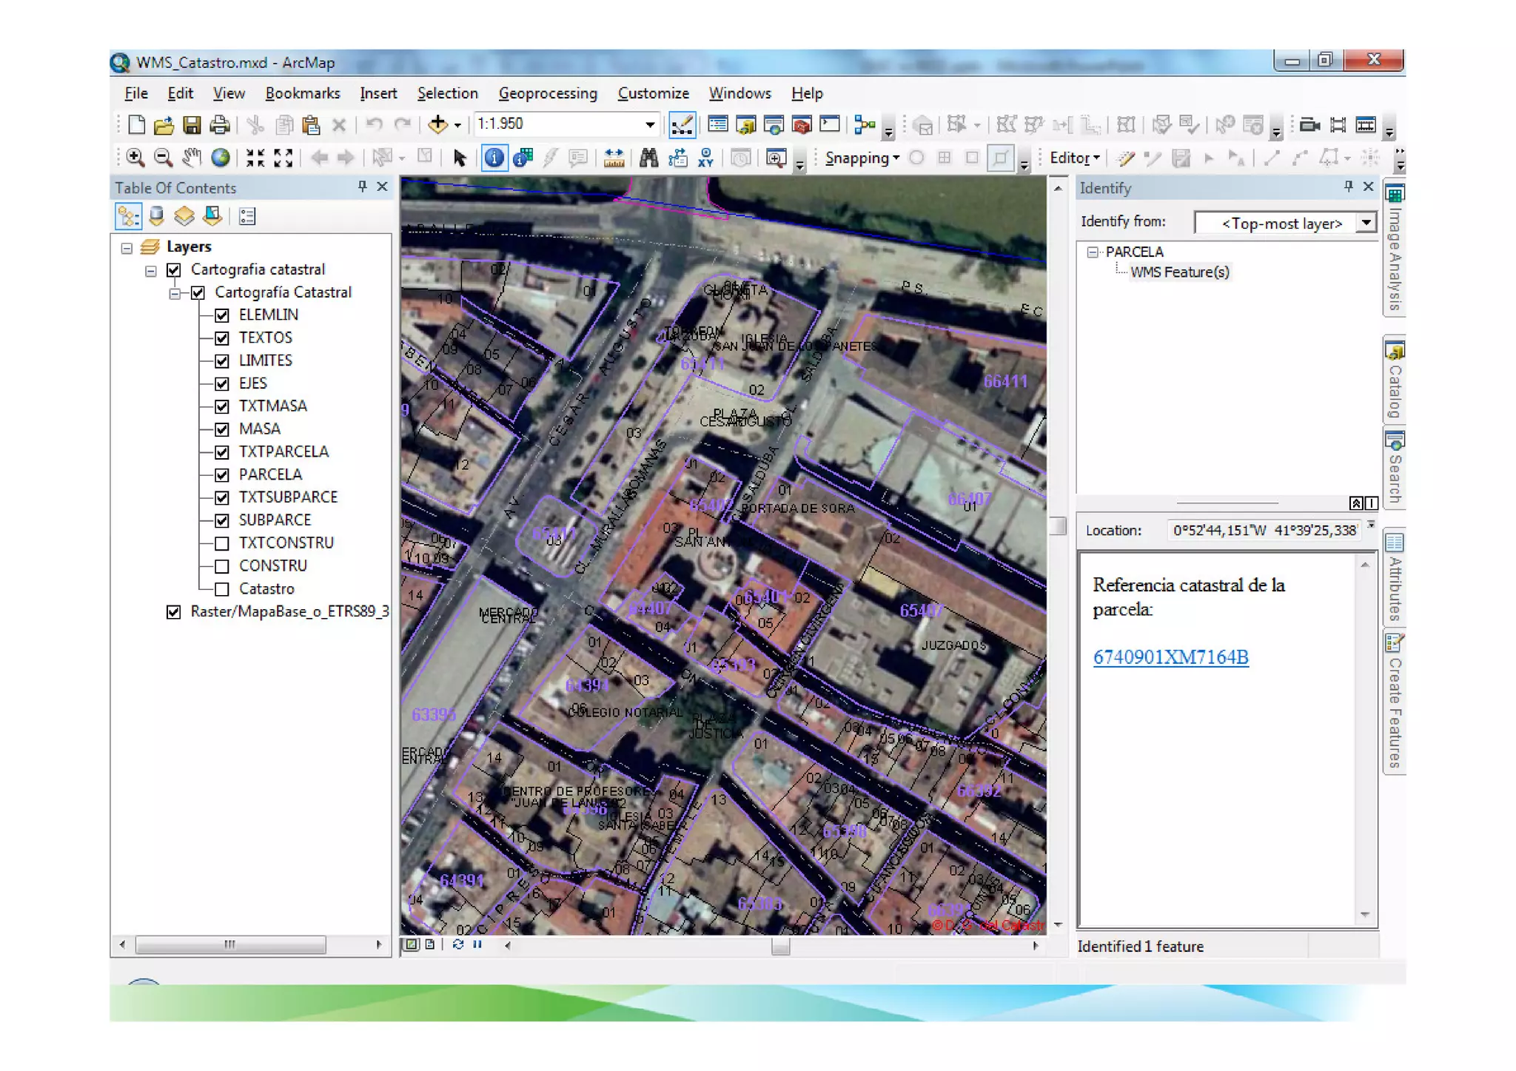This screenshot has height=1071, width=1516.
Task: Open the Bookmarks menu
Action: click(x=302, y=93)
